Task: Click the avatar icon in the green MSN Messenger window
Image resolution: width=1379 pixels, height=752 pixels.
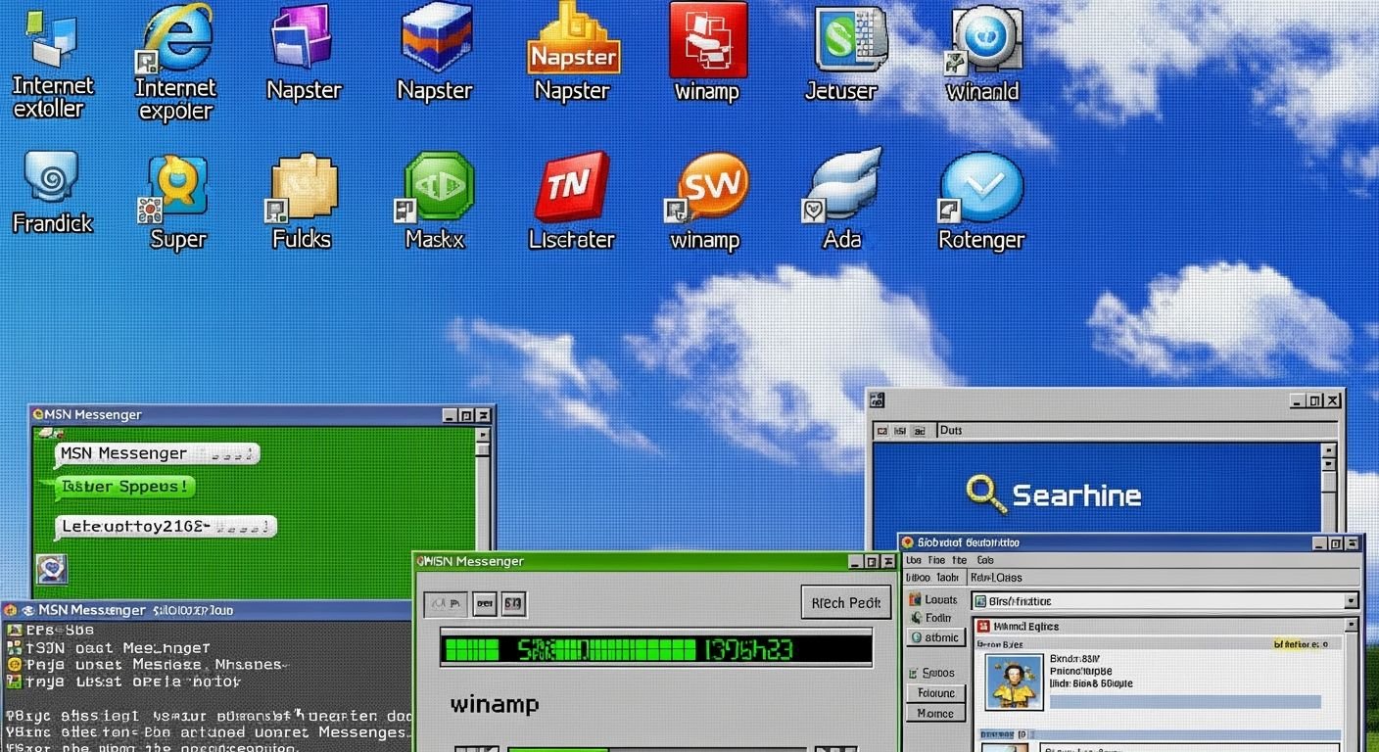Action: coord(51,569)
